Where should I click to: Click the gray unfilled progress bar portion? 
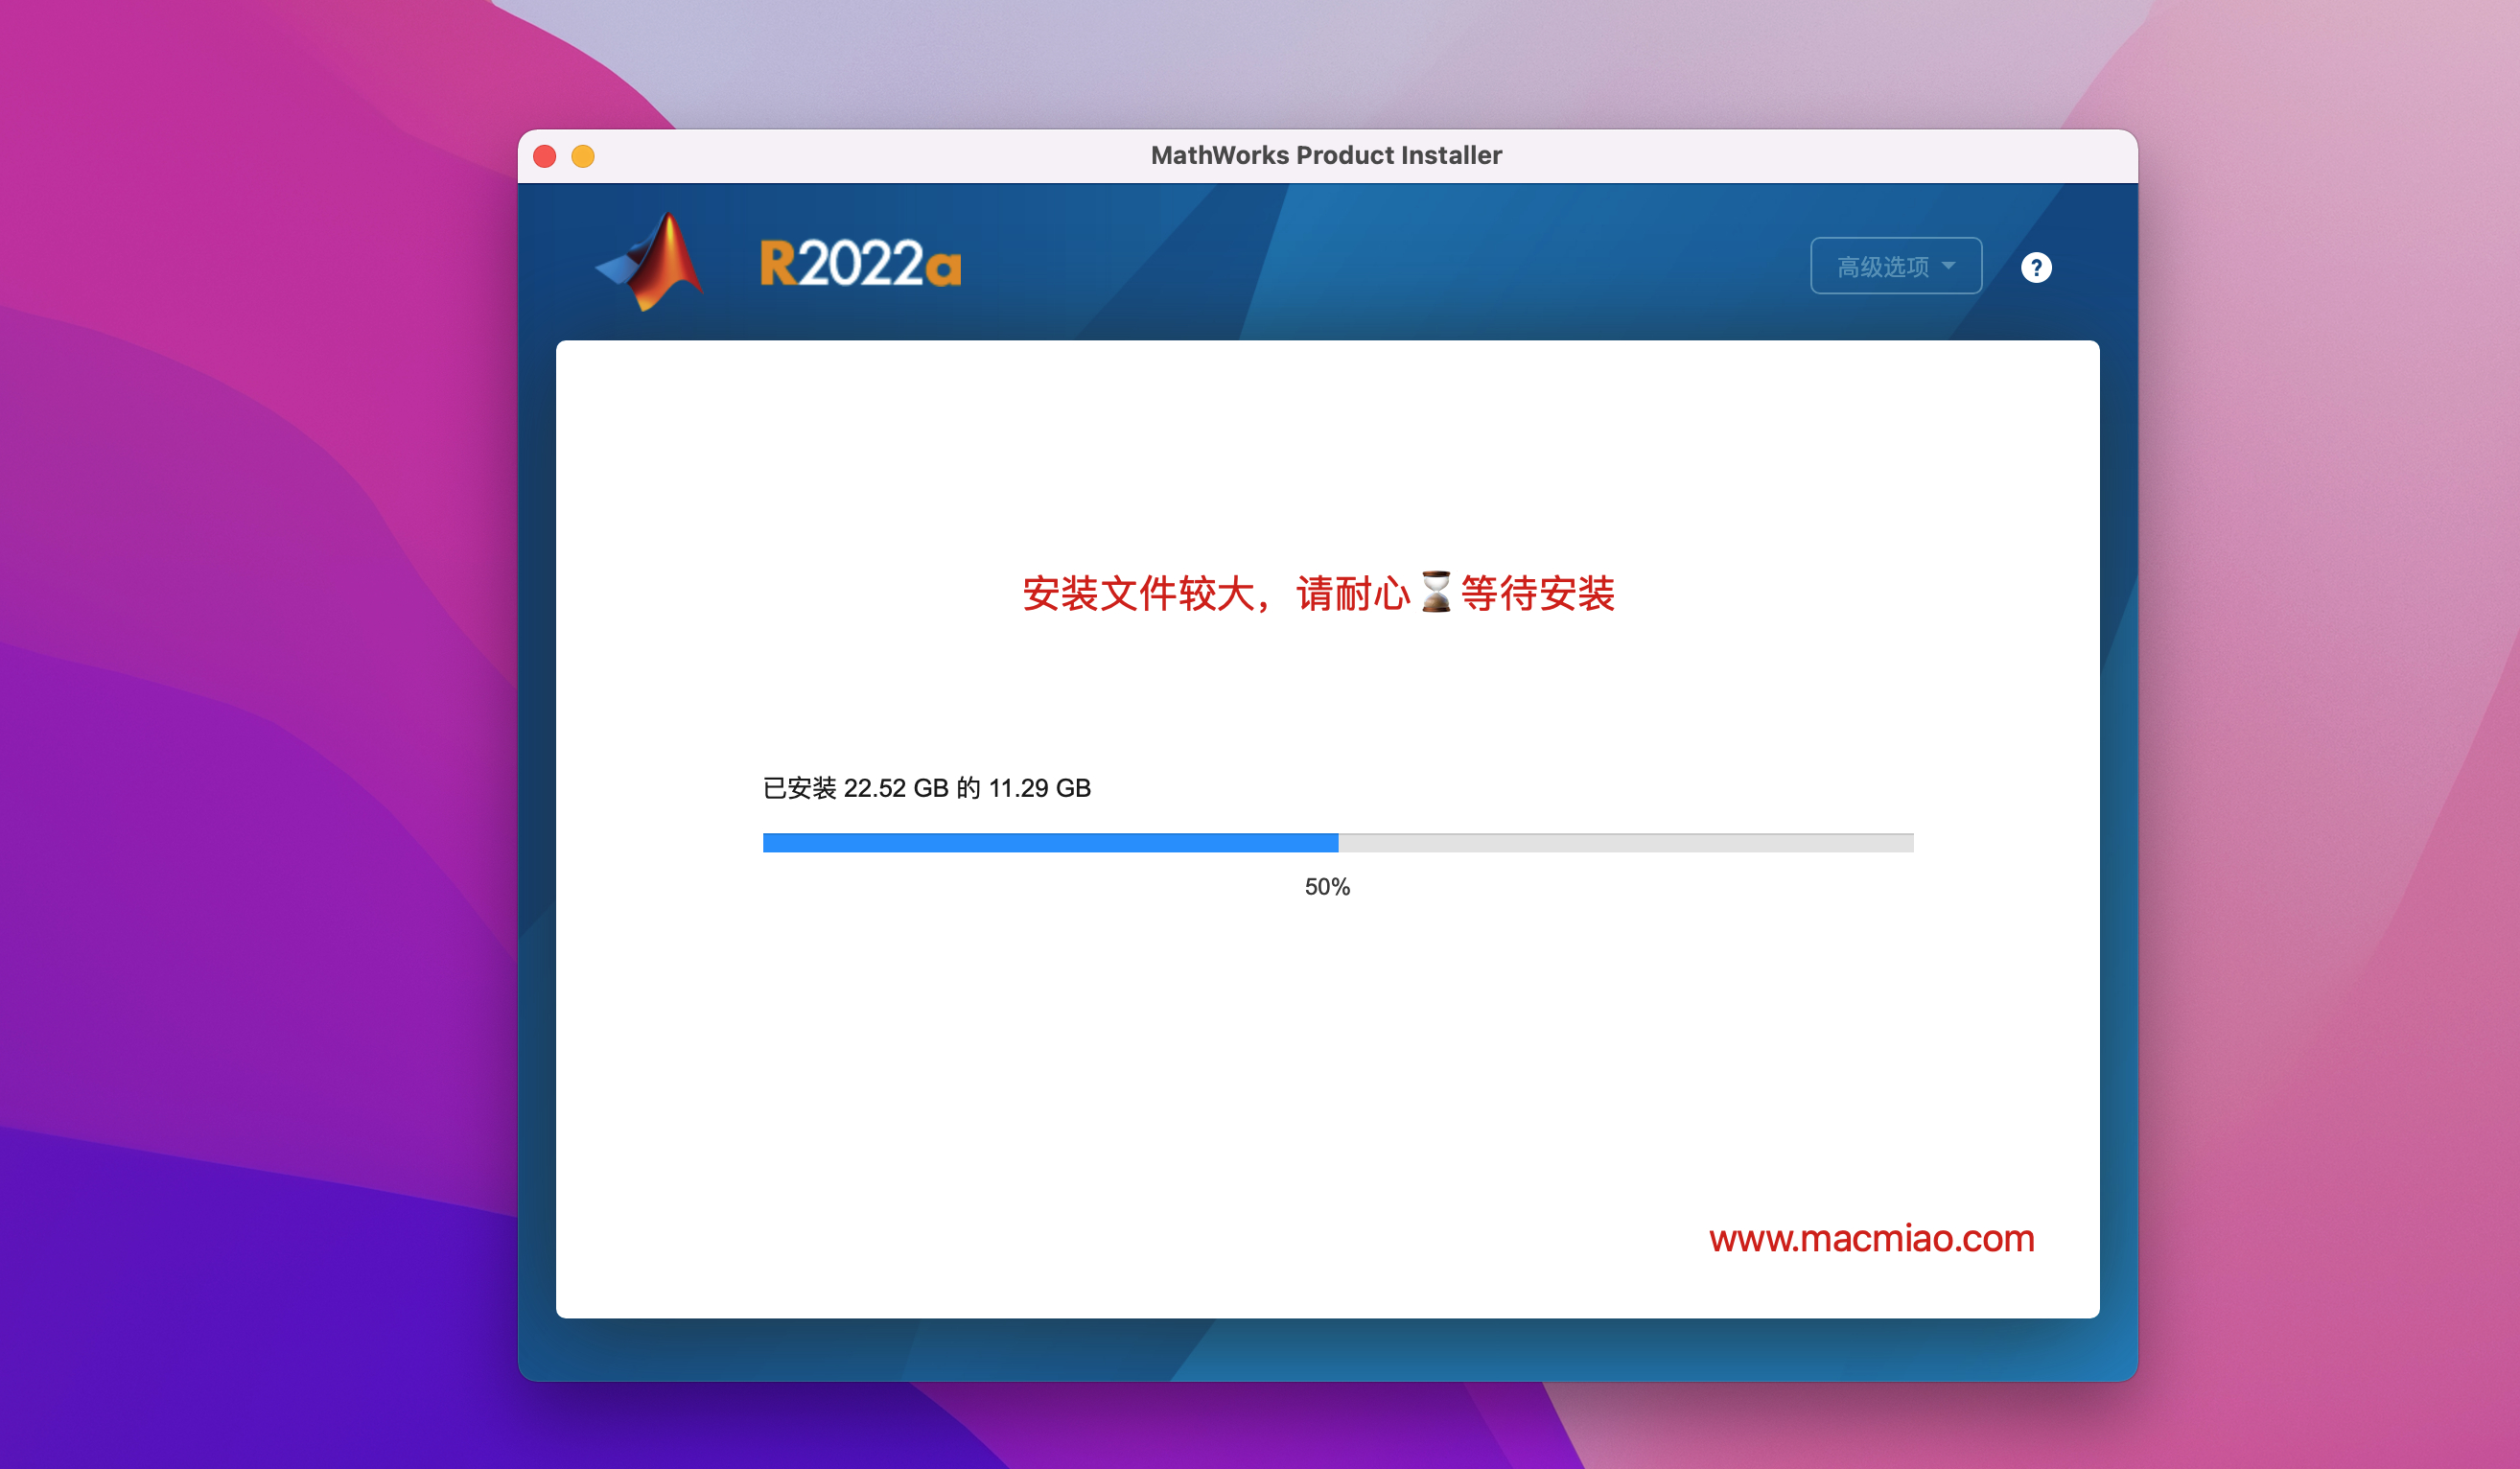click(1625, 843)
